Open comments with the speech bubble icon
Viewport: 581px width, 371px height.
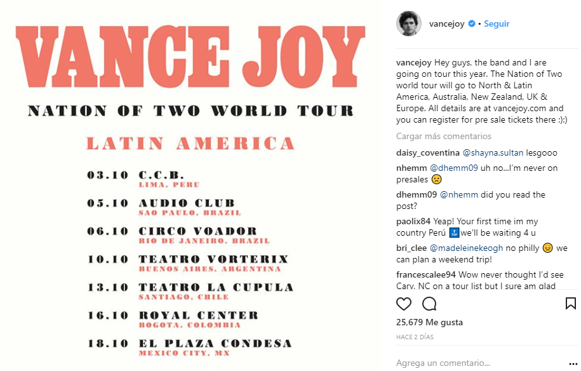tap(429, 304)
